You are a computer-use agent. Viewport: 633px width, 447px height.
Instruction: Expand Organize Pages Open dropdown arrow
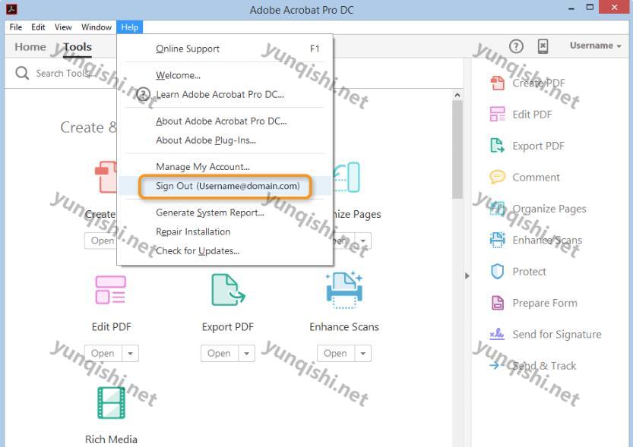[x=363, y=241]
